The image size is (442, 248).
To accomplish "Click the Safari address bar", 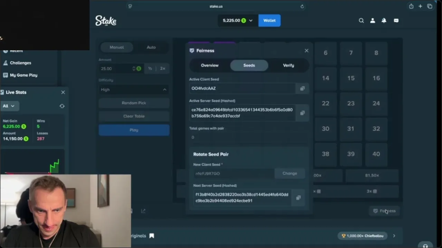I will [216, 6].
